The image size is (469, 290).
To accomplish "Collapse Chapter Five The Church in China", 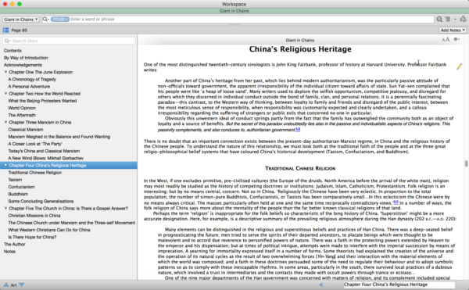I will (5, 209).
